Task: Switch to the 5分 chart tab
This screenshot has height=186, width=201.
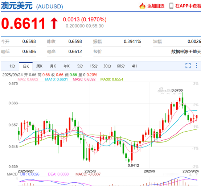Action: pos(80,66)
